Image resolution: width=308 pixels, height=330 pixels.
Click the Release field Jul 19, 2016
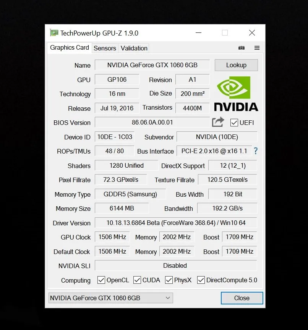(x=117, y=108)
